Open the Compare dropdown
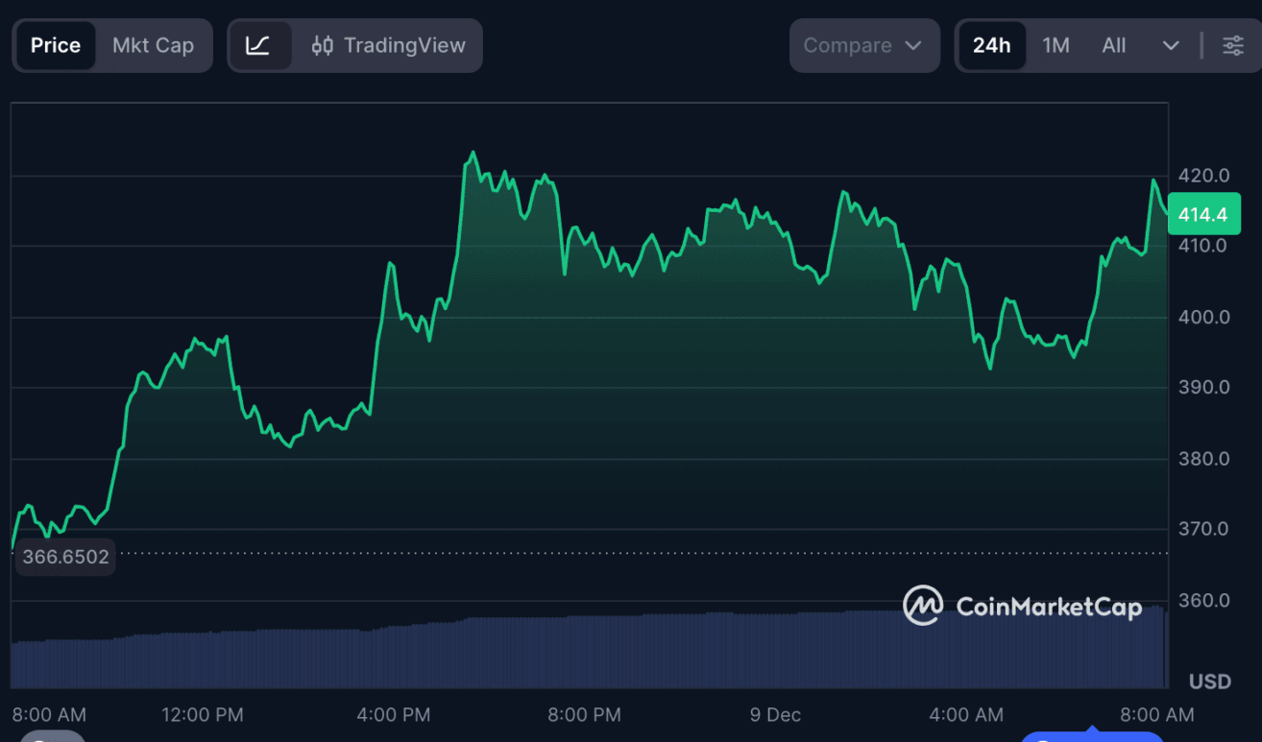The image size is (1262, 742). pyautogui.click(x=862, y=45)
